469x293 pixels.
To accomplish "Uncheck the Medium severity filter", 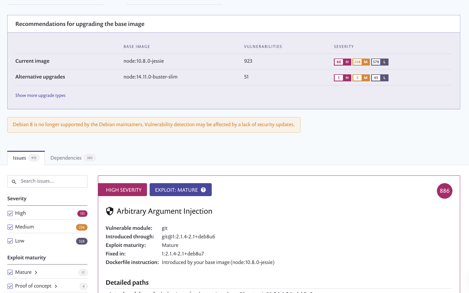I will click(10, 227).
